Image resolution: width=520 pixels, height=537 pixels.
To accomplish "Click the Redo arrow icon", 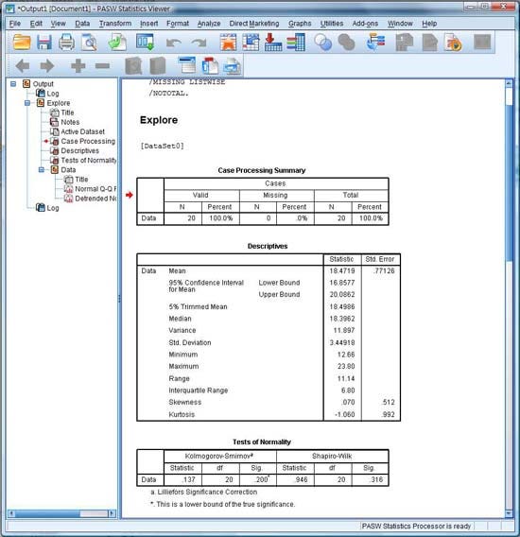I will click(x=199, y=43).
